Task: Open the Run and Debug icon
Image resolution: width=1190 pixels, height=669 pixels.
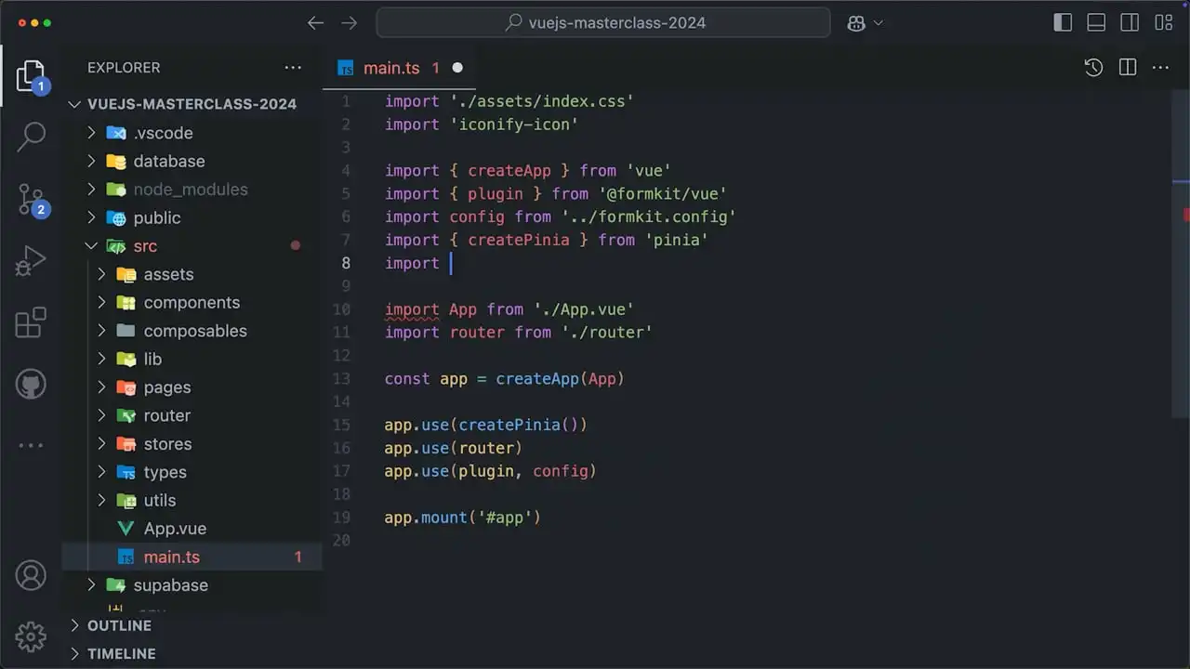Action: pos(31,261)
